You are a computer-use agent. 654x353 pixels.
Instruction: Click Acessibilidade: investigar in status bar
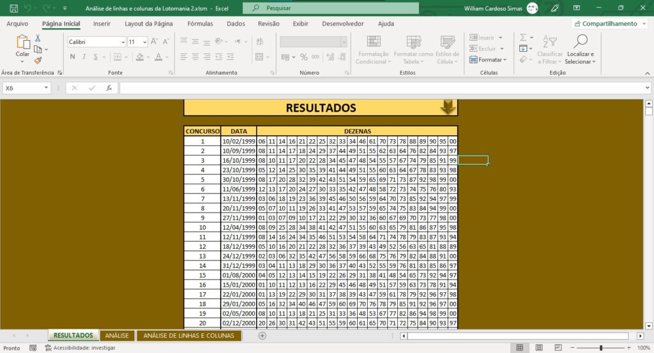80,348
